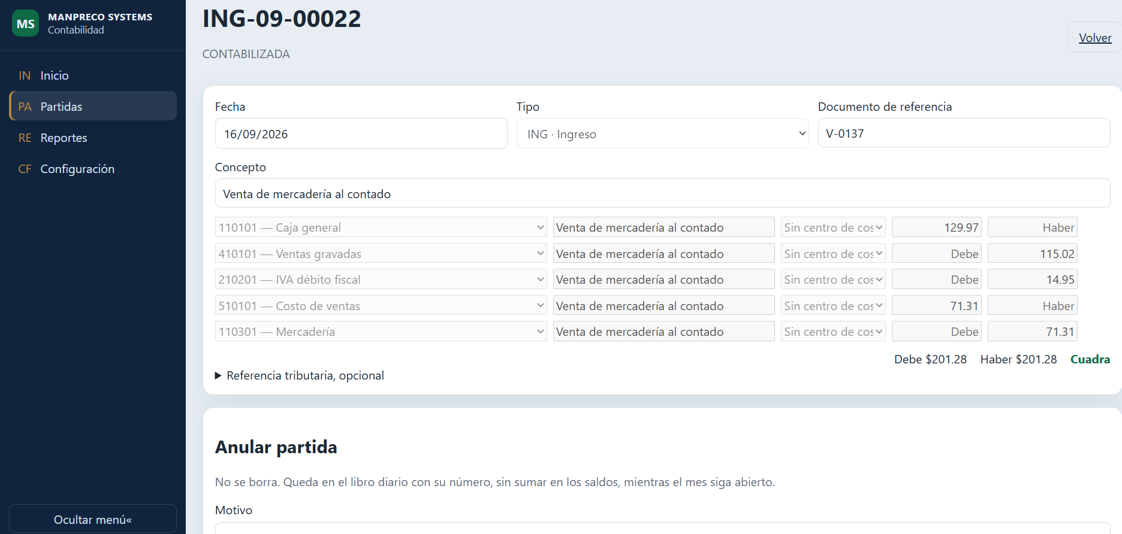
Task: Open the 510101 — Costo de ventas dropdown
Action: pos(381,306)
